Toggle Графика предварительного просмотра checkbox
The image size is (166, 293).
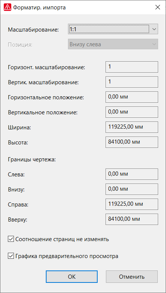click(11, 256)
